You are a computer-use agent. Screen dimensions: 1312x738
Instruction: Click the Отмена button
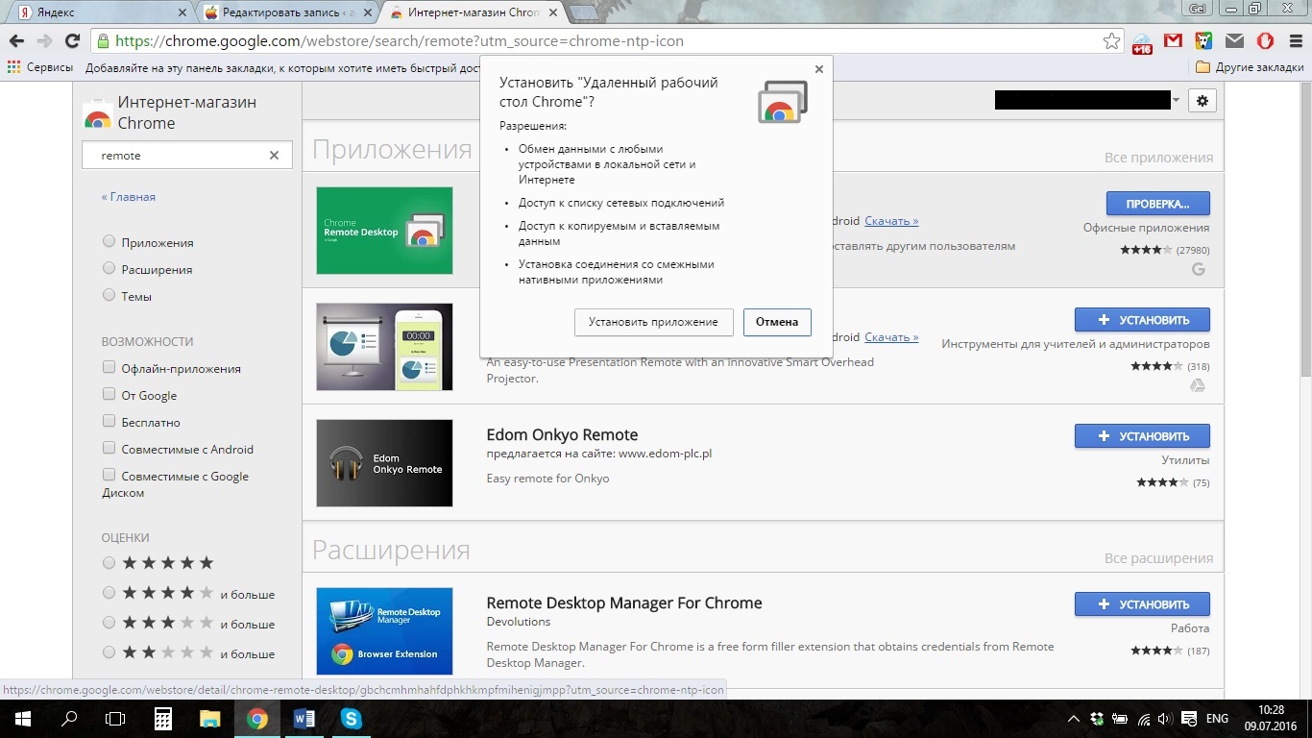pyautogui.click(x=777, y=322)
